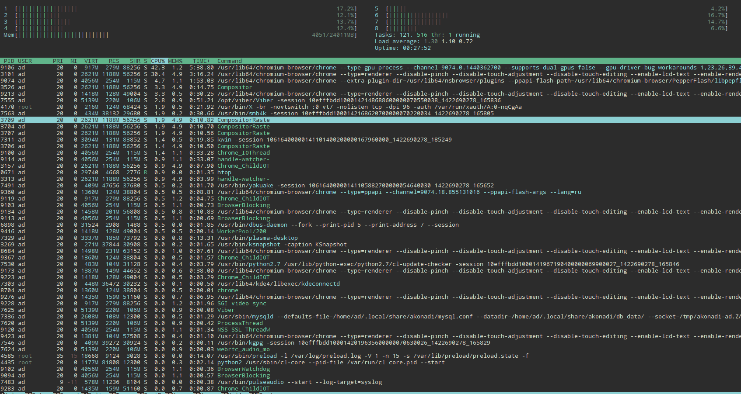Select the BrowserWatchdog thread row
The width and height of the screenshot is (741, 394).
point(370,369)
